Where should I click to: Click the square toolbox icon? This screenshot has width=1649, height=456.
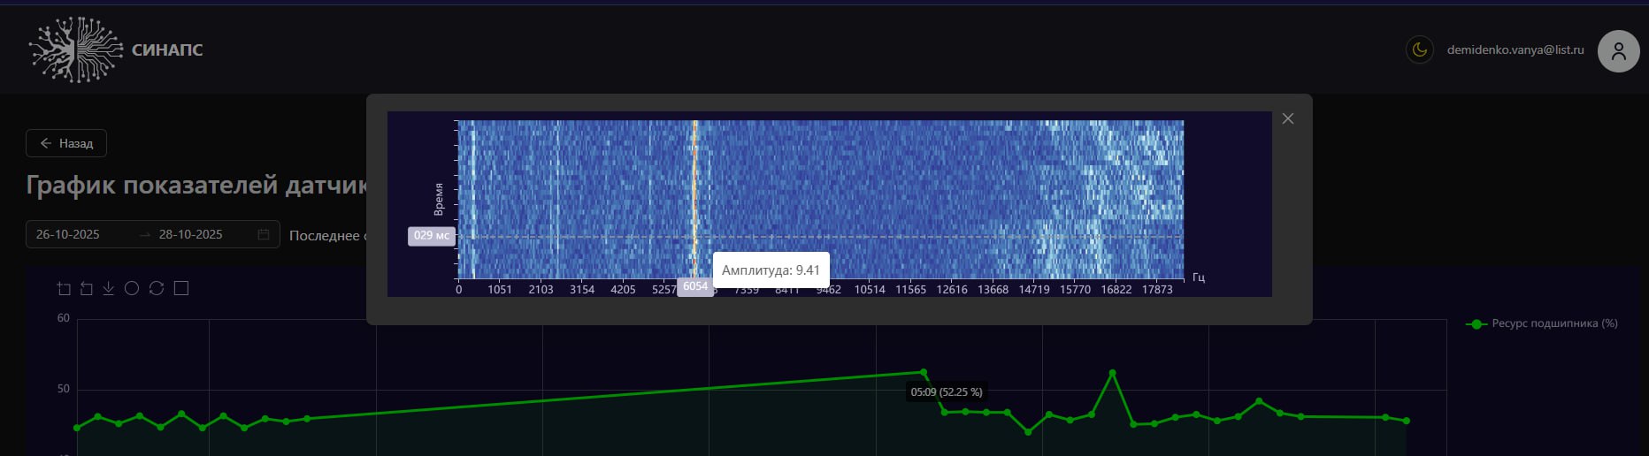tap(181, 288)
